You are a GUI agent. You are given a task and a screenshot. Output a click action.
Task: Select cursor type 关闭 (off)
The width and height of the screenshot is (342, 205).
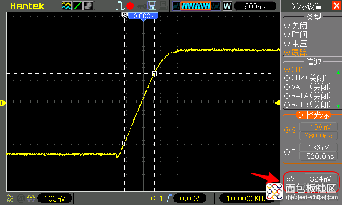coord(296,26)
